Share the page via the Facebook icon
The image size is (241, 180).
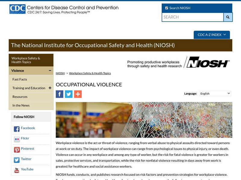(x=59, y=93)
